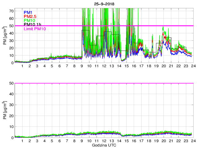Viewport: 197px width, 148px height.
Task: Select hour 15 tick on lower chart axis
Action: pos(126,141)
